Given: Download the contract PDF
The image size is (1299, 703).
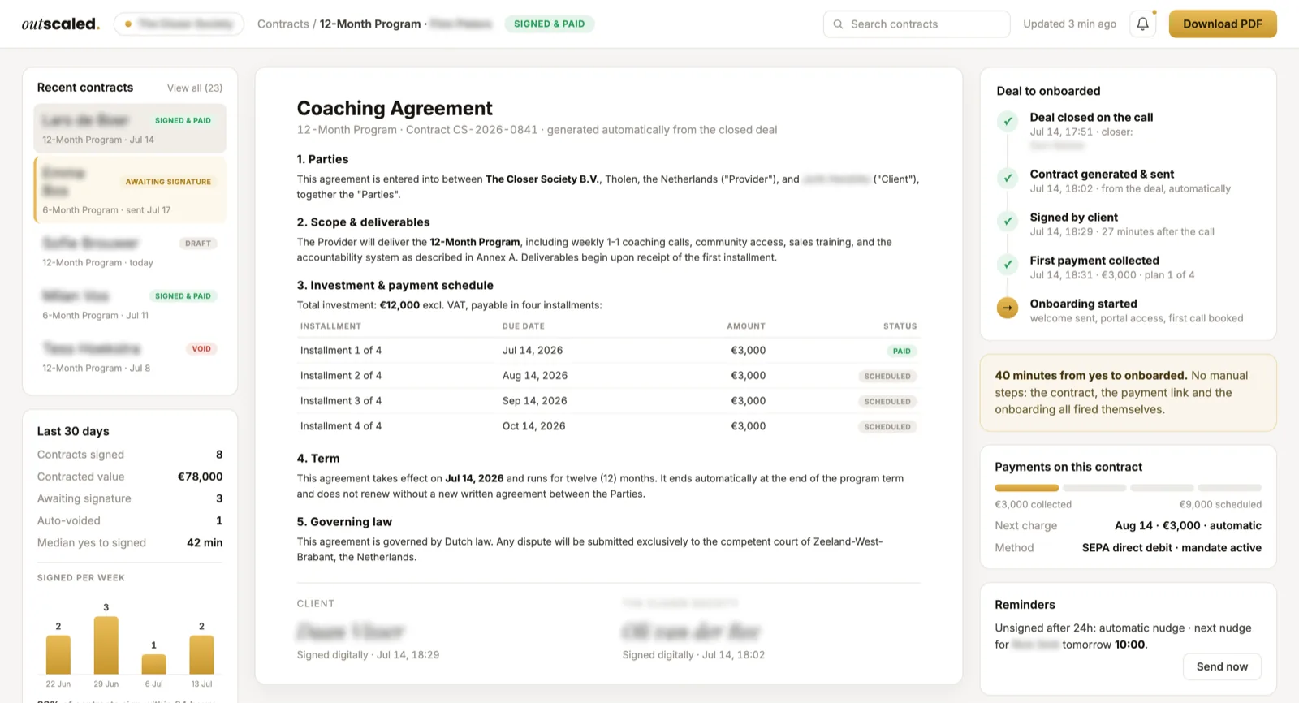Looking at the screenshot, I should [x=1223, y=24].
